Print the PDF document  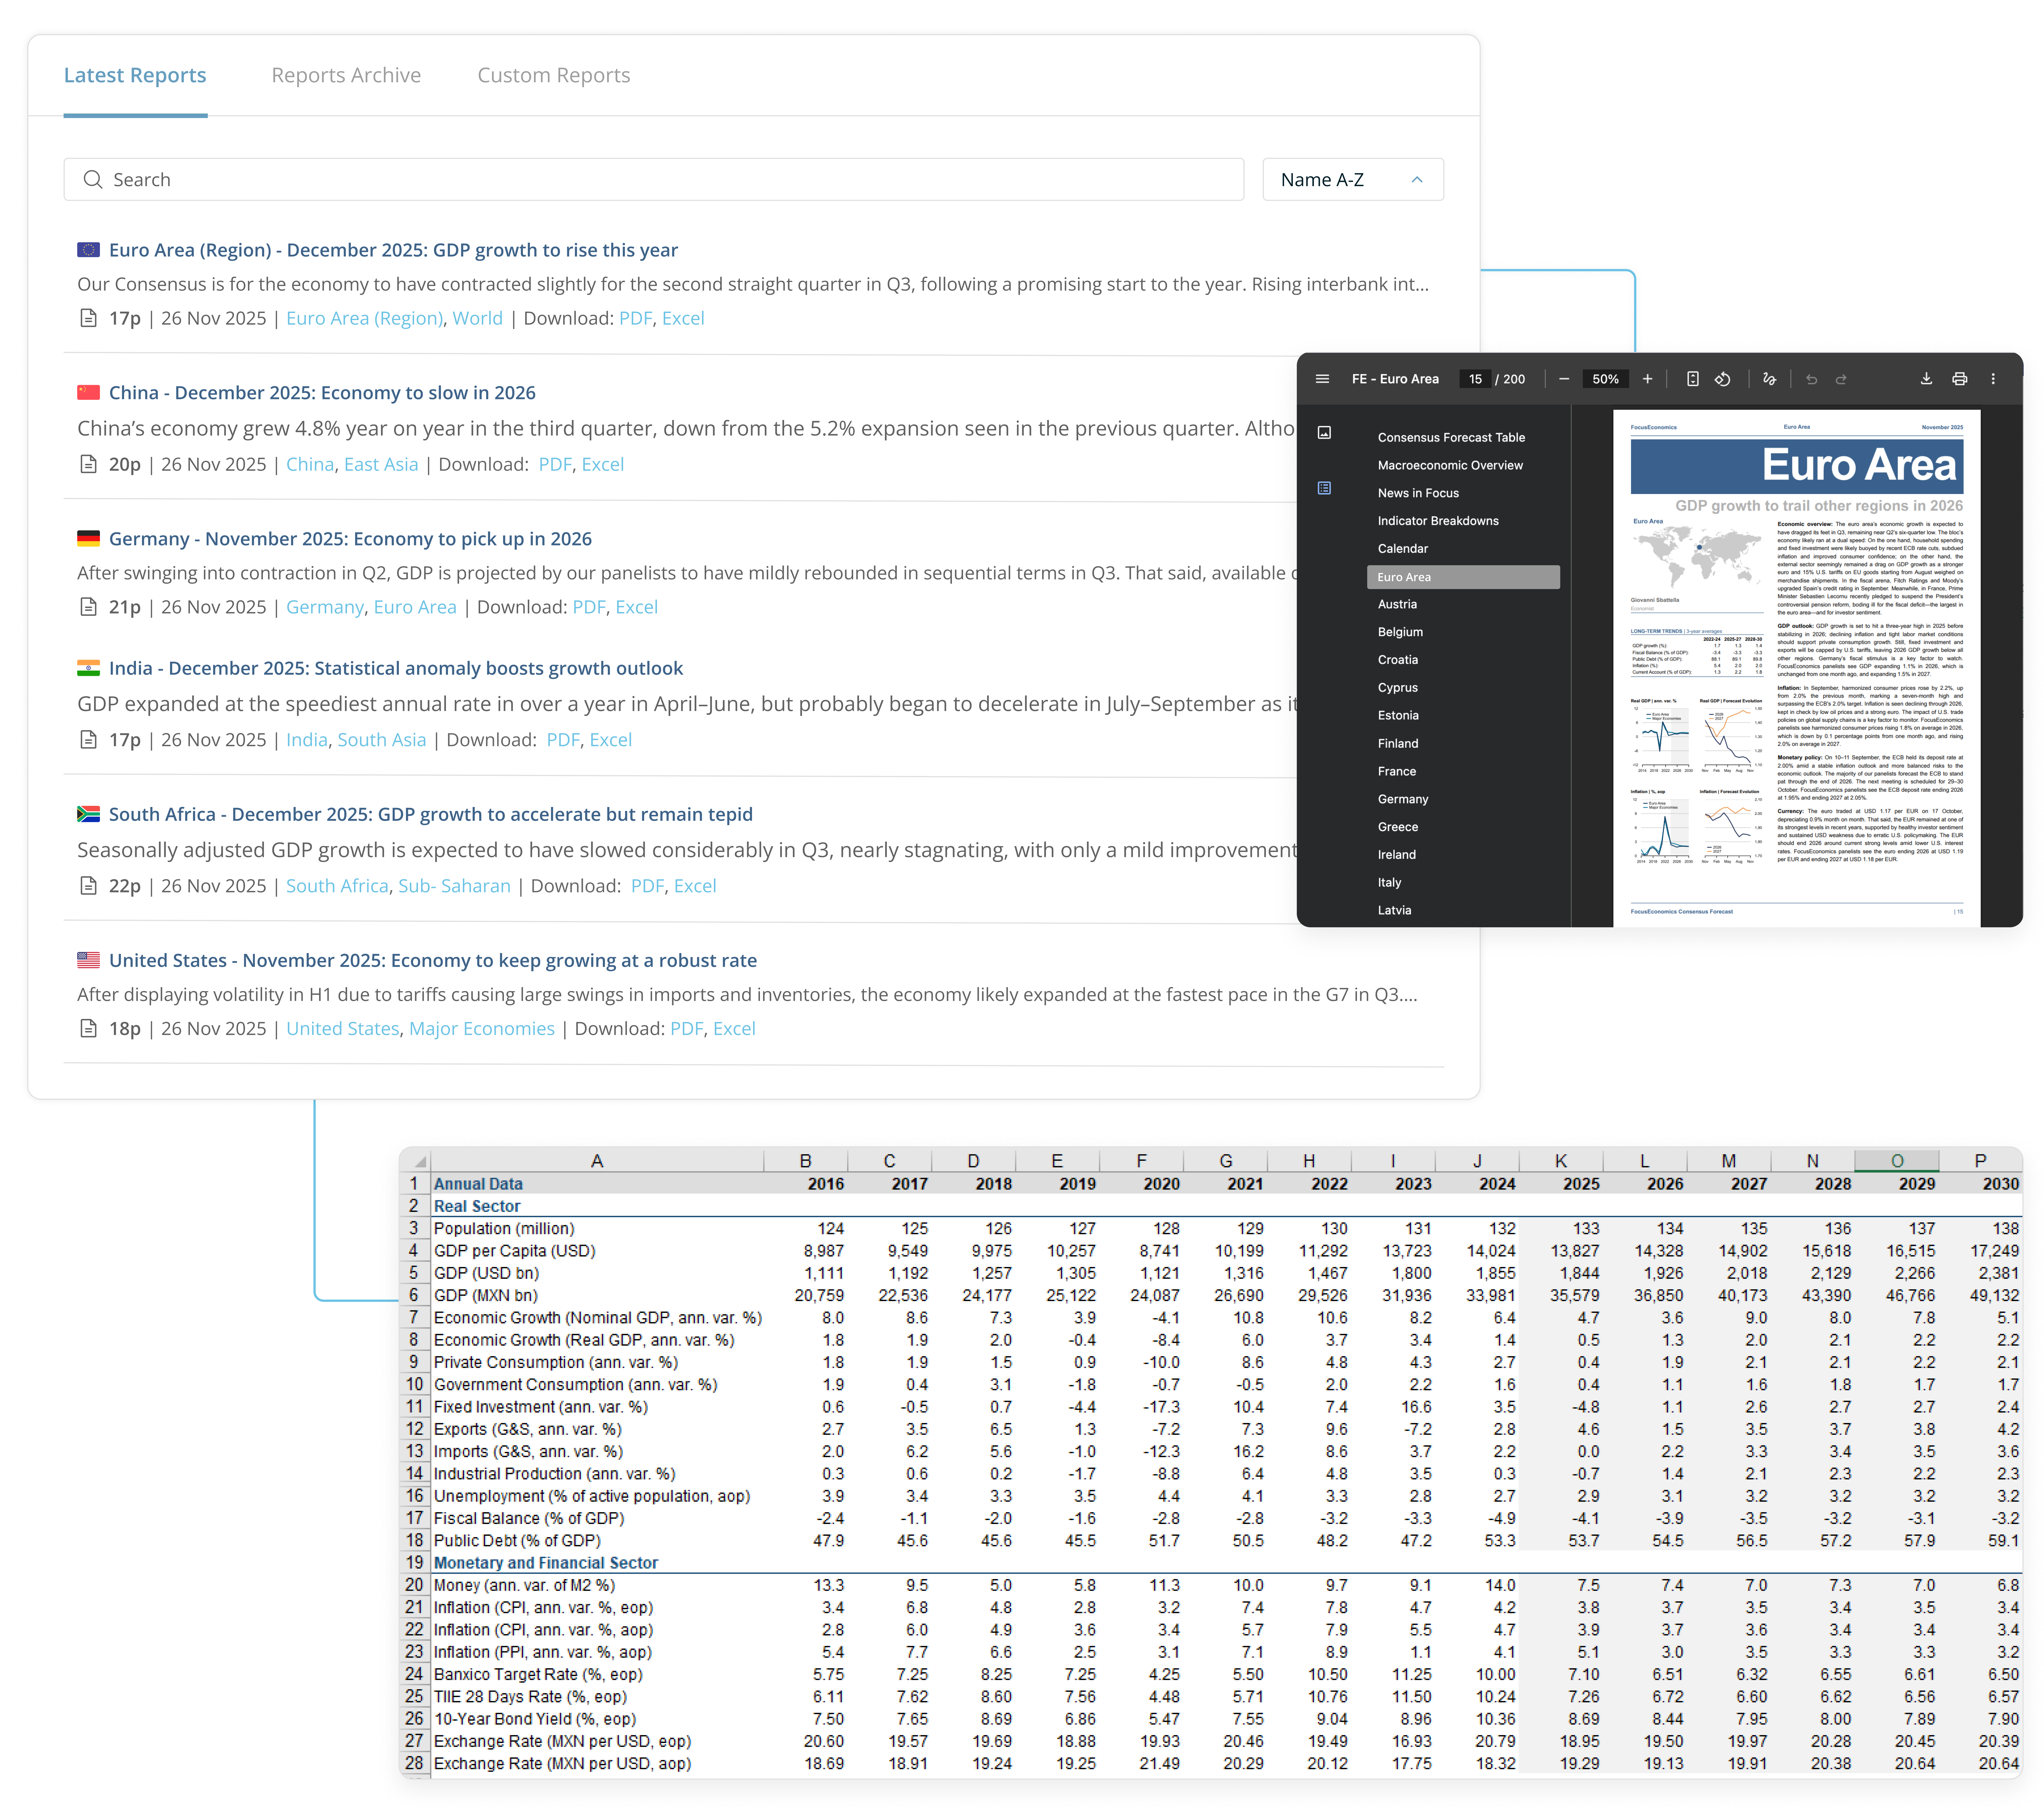click(x=1959, y=379)
